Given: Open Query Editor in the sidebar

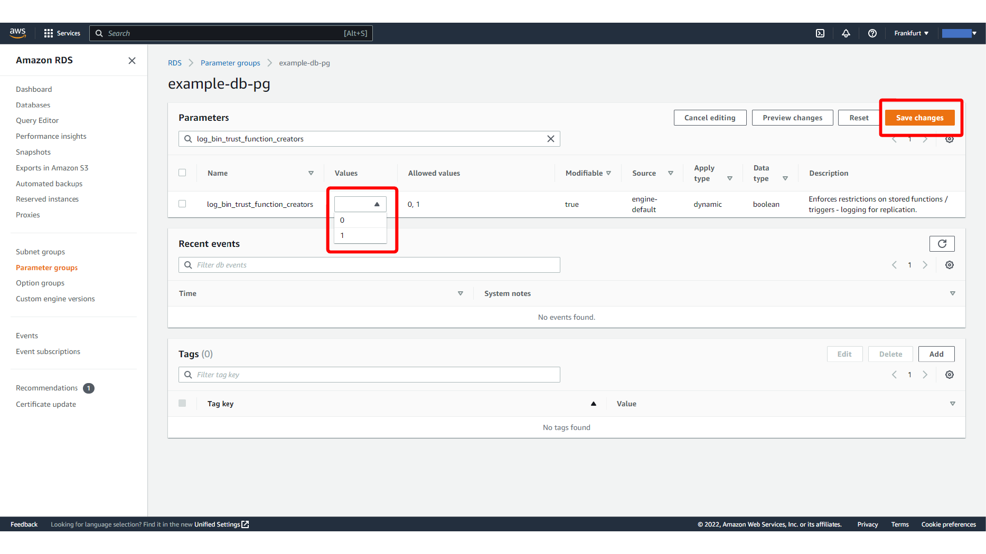Looking at the screenshot, I should tap(37, 120).
